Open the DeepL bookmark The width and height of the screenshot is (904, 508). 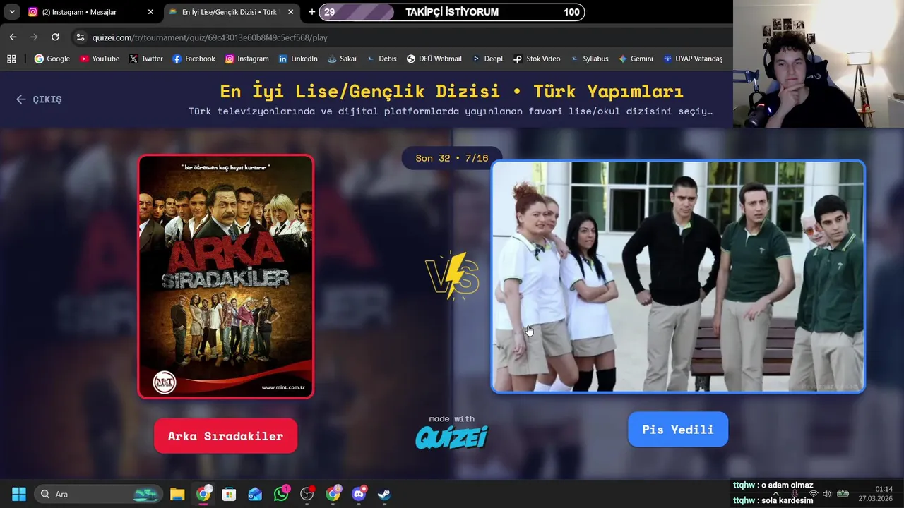(x=488, y=59)
